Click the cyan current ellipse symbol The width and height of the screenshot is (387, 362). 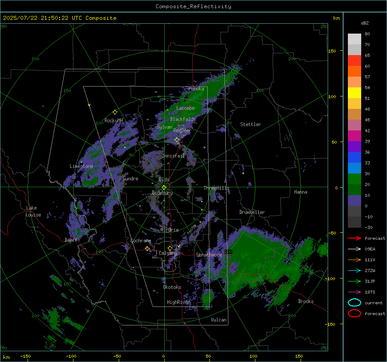click(x=354, y=303)
